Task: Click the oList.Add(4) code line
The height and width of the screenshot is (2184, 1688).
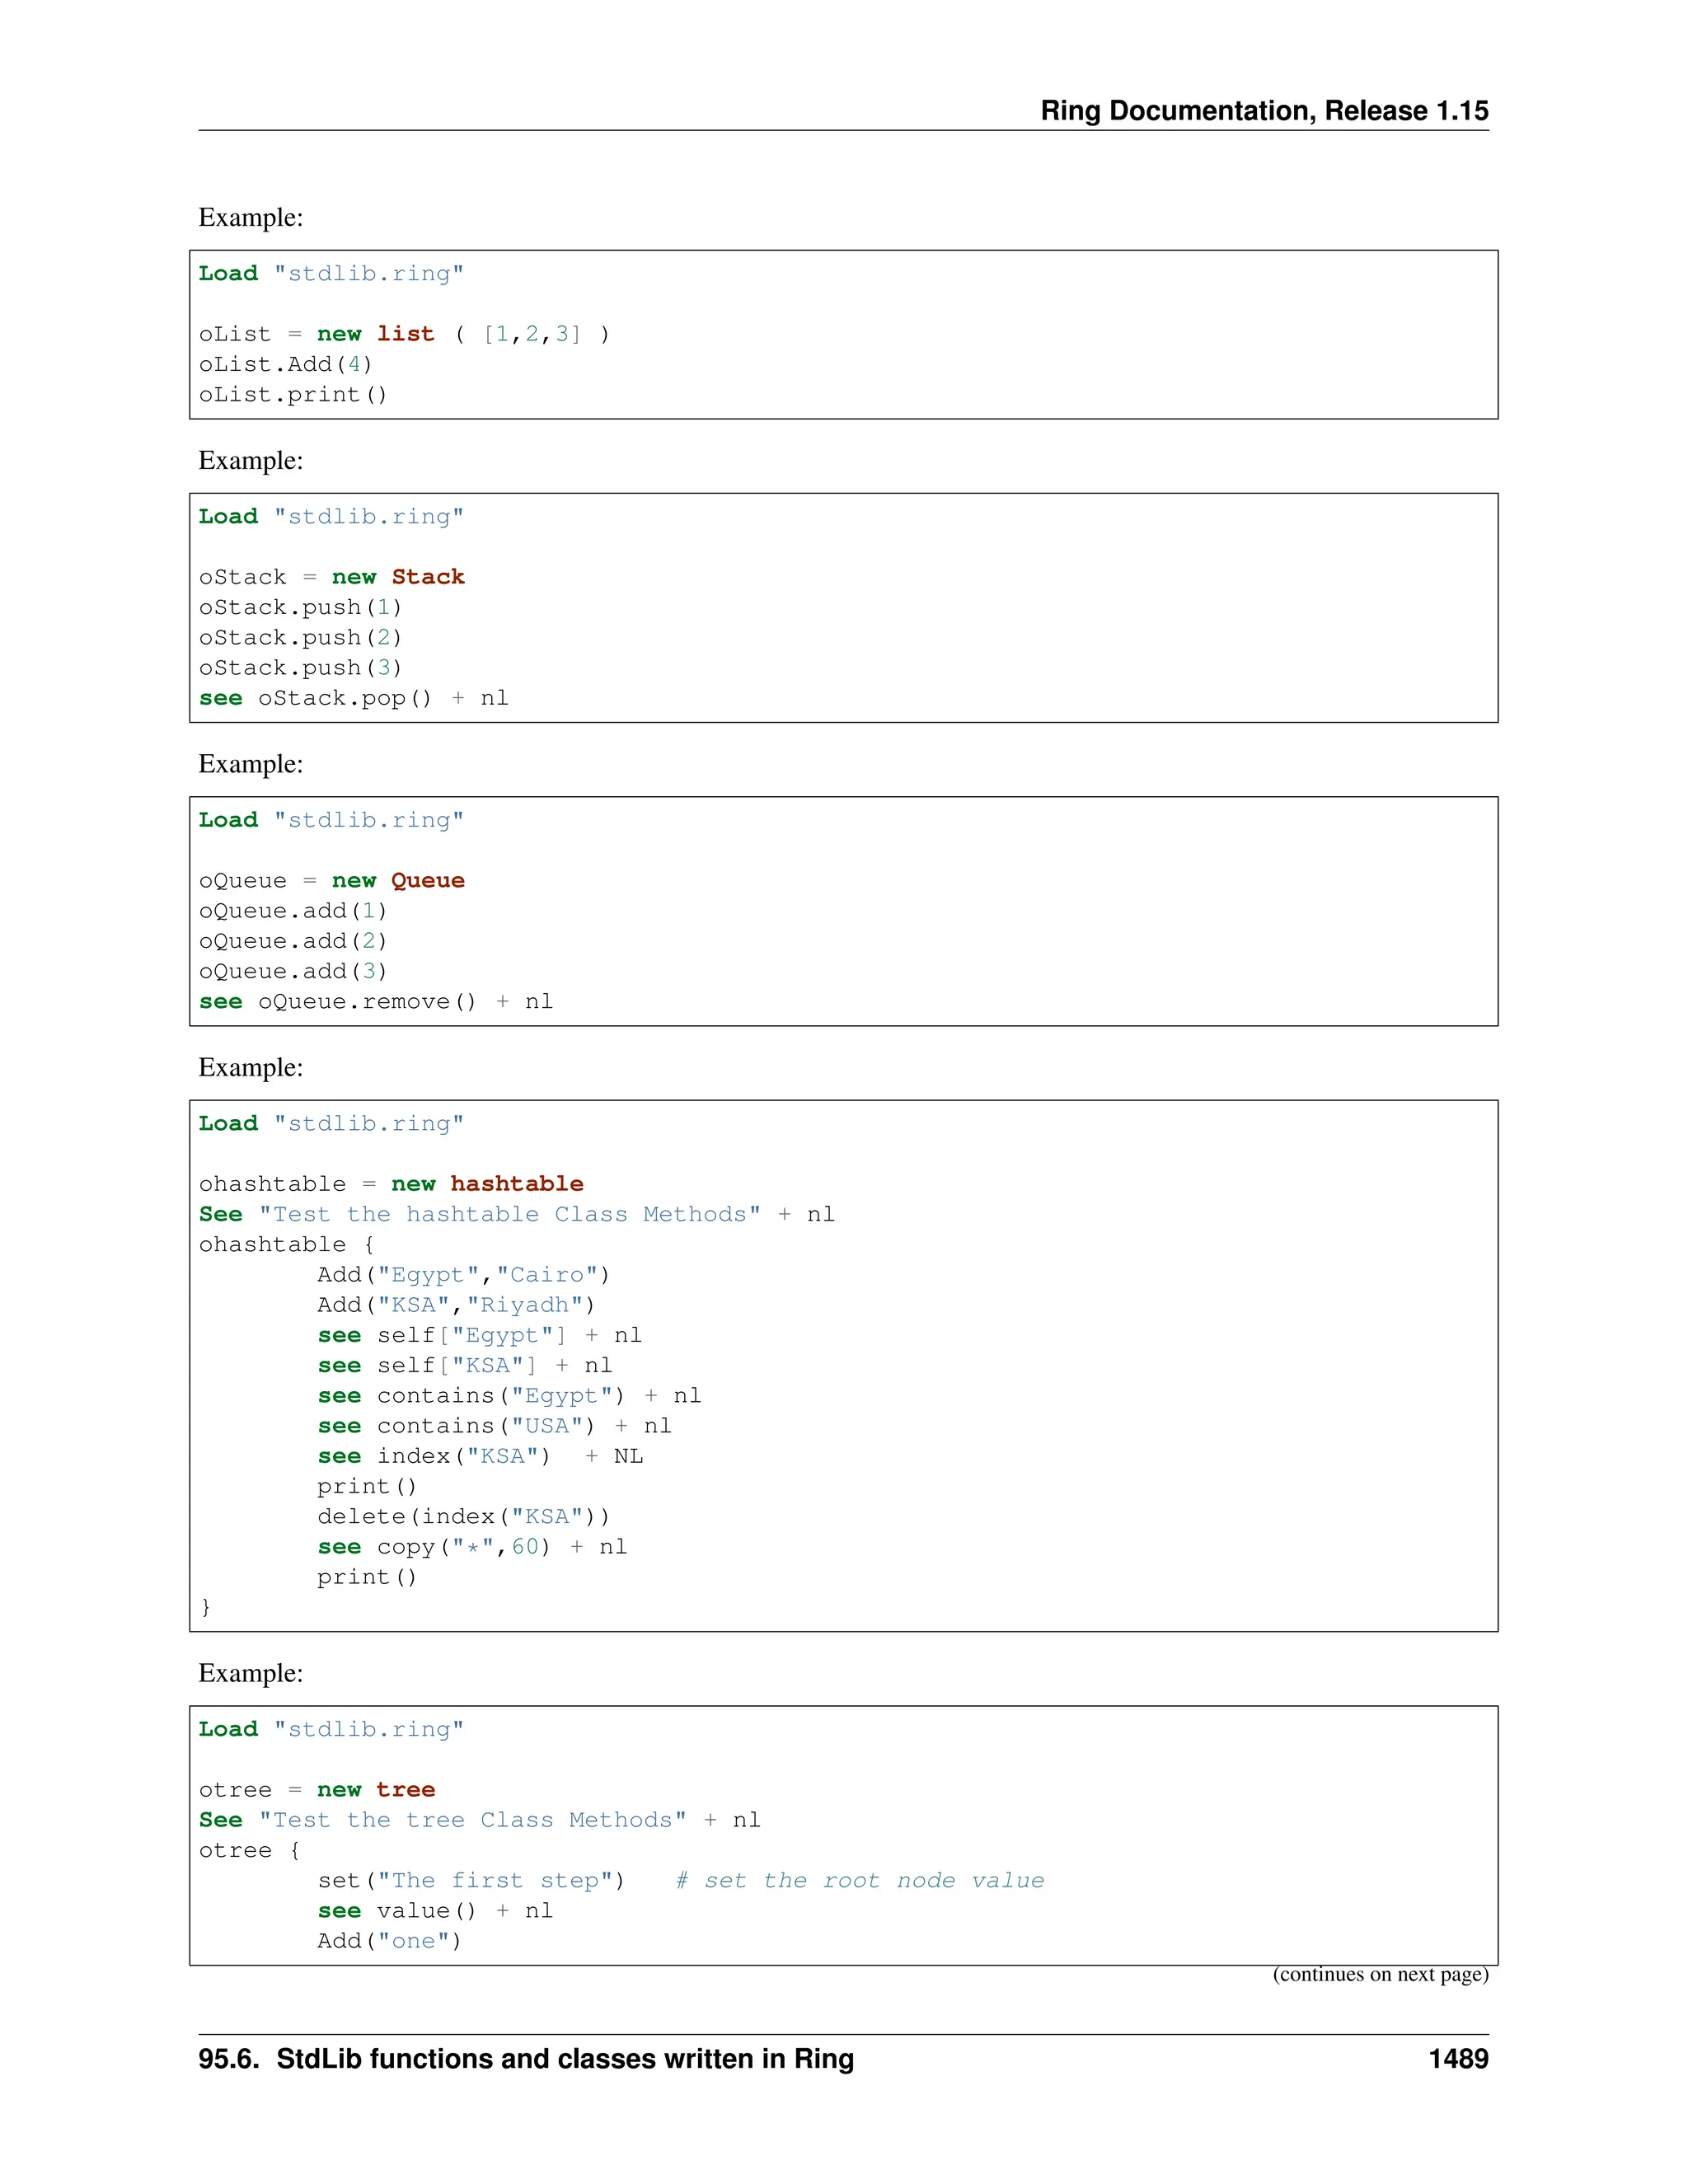Action: (x=285, y=364)
